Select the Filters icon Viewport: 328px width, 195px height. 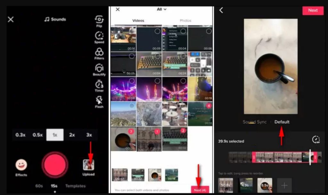(99, 52)
